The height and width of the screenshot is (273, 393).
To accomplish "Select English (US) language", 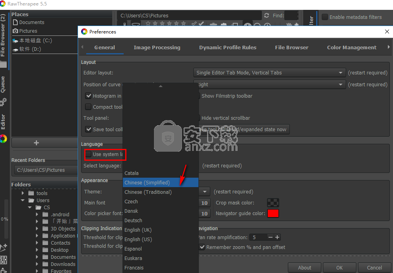I will (x=161, y=240).
